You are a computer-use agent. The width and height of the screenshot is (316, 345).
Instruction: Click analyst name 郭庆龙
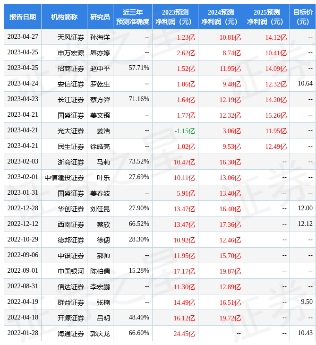coord(100,334)
